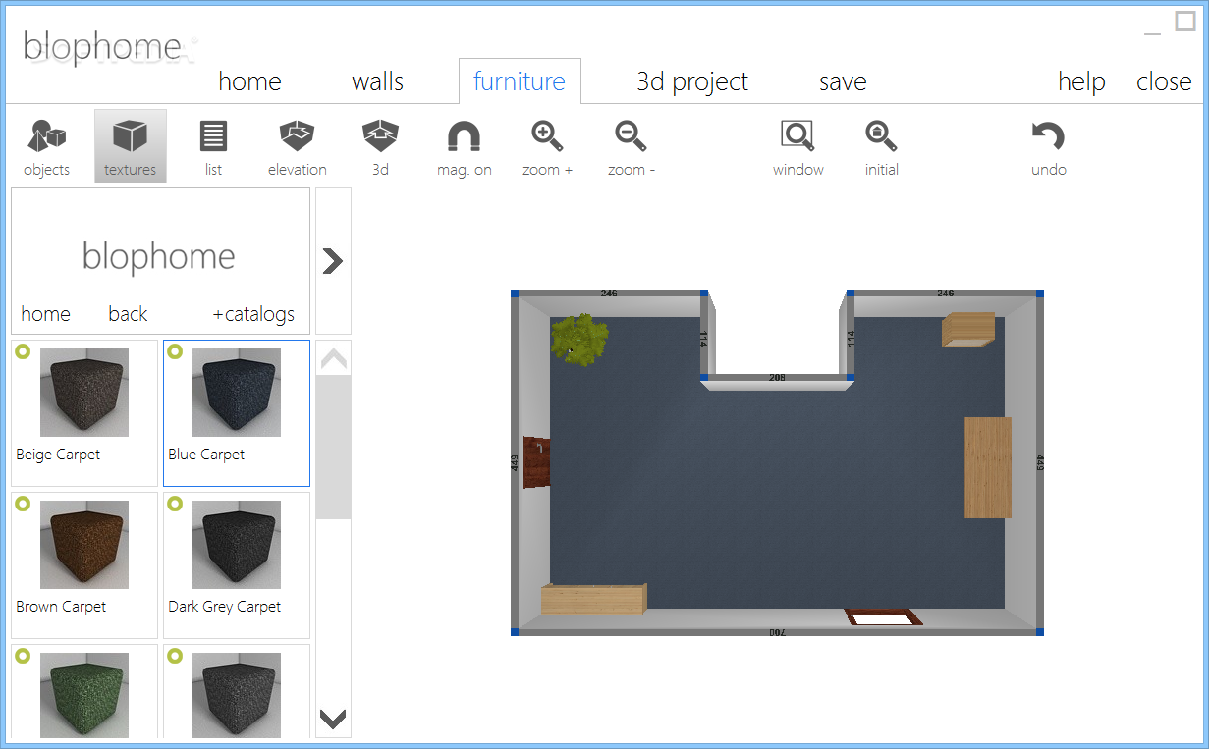
Task: Undo the last action
Action: pyautogui.click(x=1048, y=146)
